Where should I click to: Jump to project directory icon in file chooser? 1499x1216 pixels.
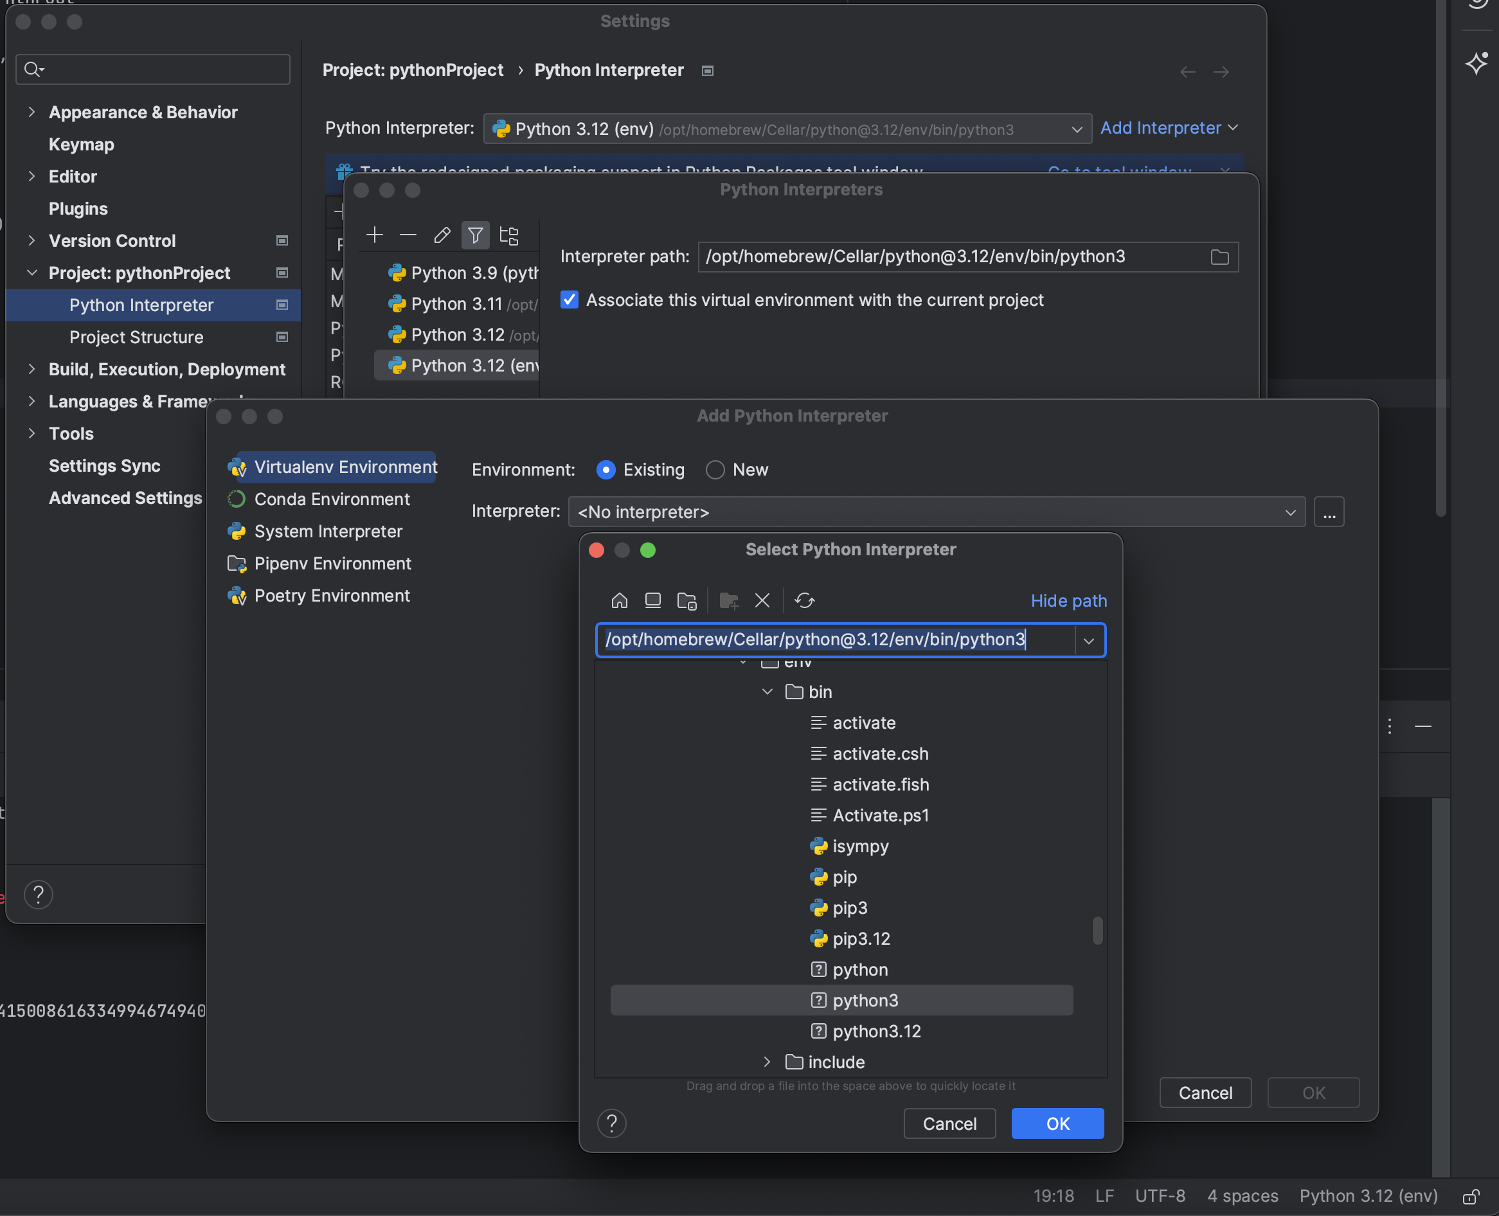(x=687, y=600)
